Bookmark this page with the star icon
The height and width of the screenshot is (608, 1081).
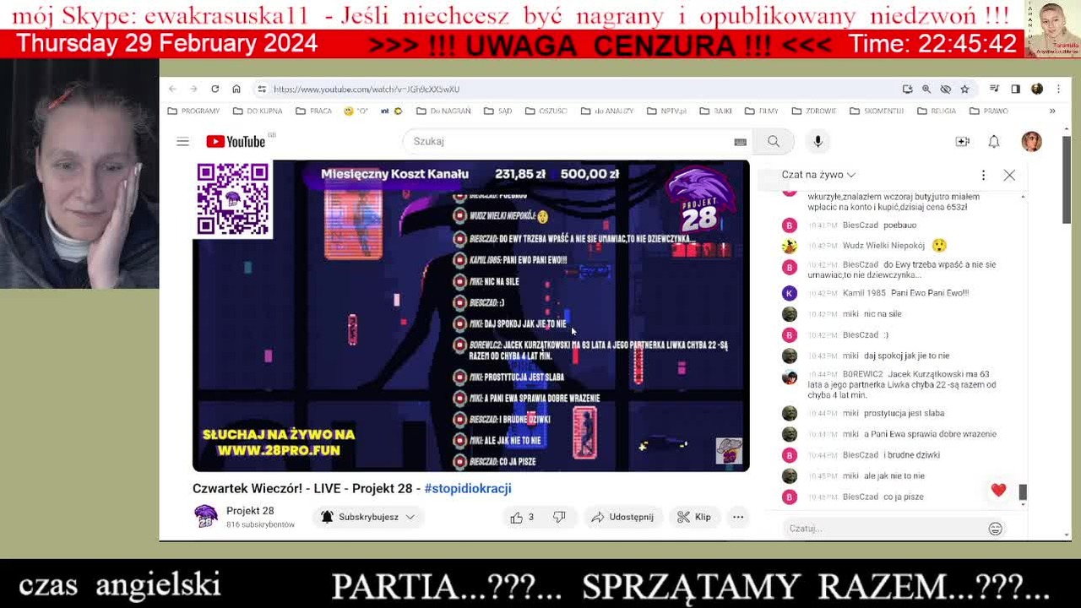[964, 89]
